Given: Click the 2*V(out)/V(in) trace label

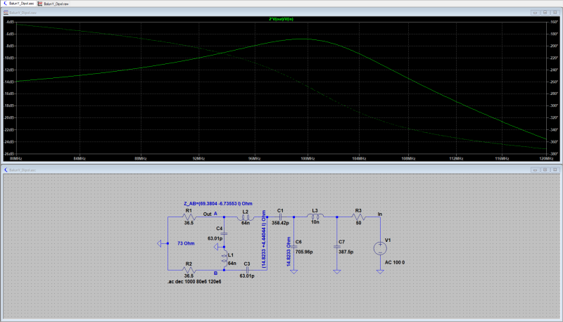Looking at the screenshot, I should (281, 19).
